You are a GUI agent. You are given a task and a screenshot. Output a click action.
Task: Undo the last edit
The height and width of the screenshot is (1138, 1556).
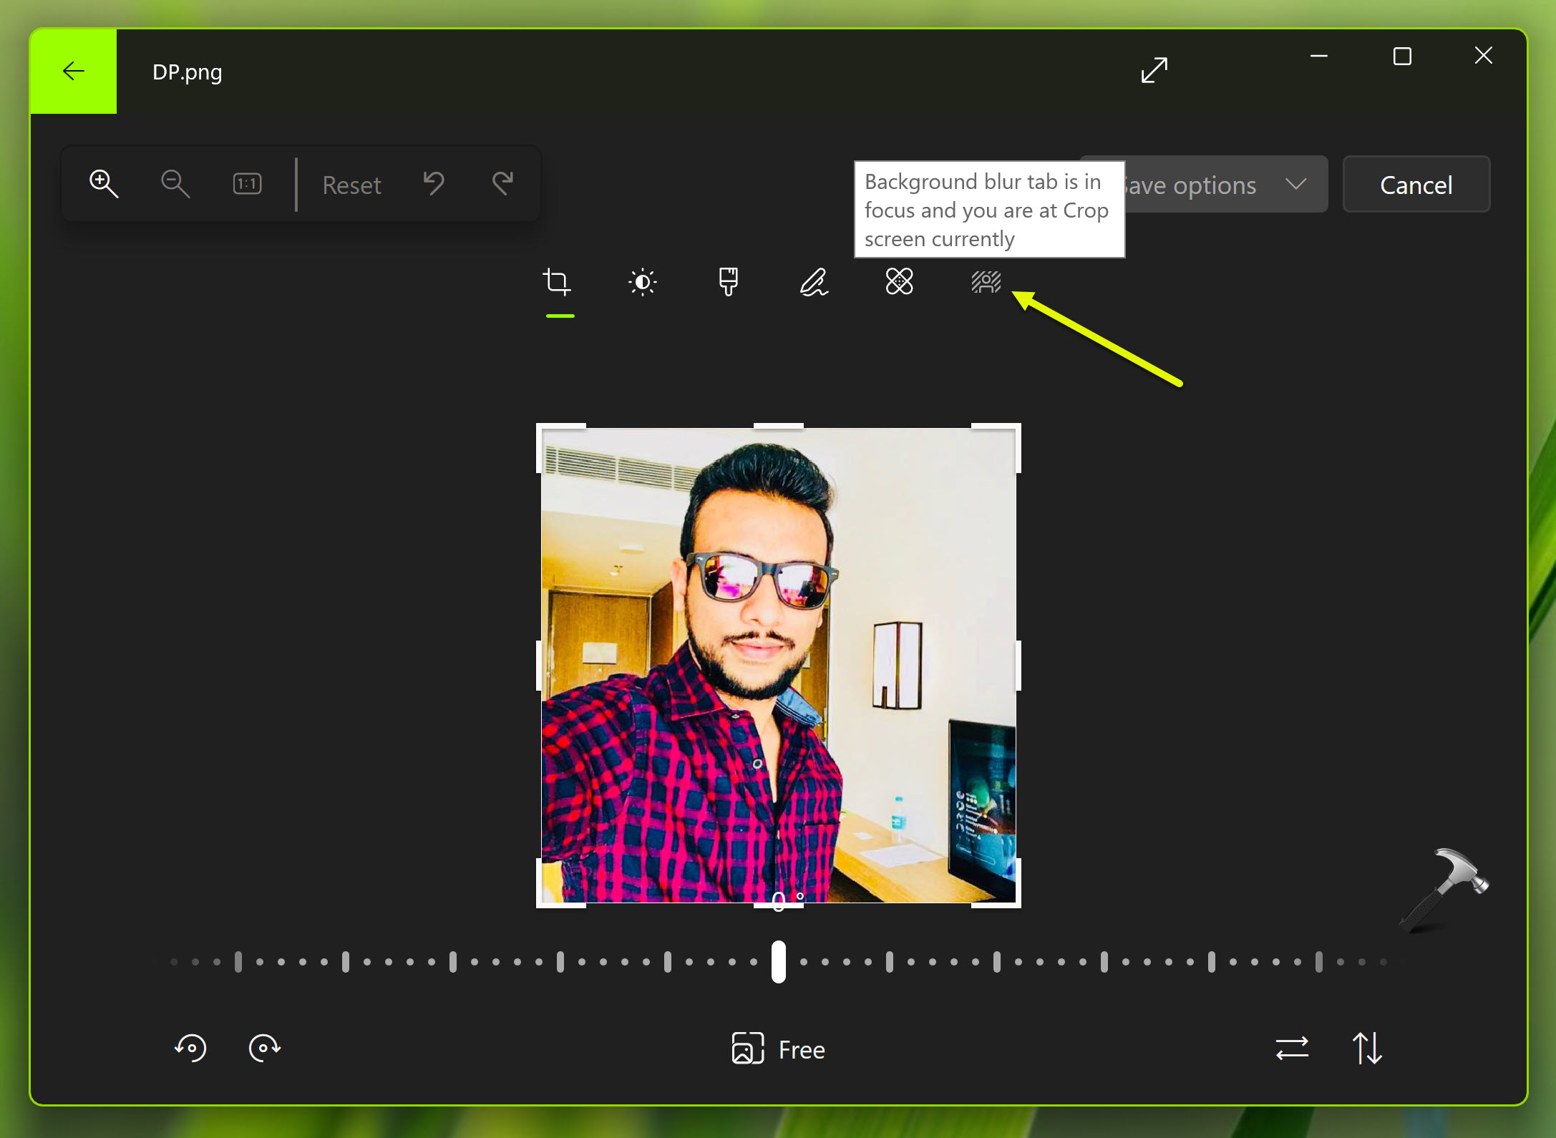pyautogui.click(x=434, y=184)
